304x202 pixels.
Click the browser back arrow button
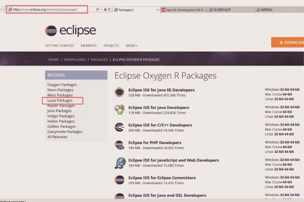pos(3,9)
